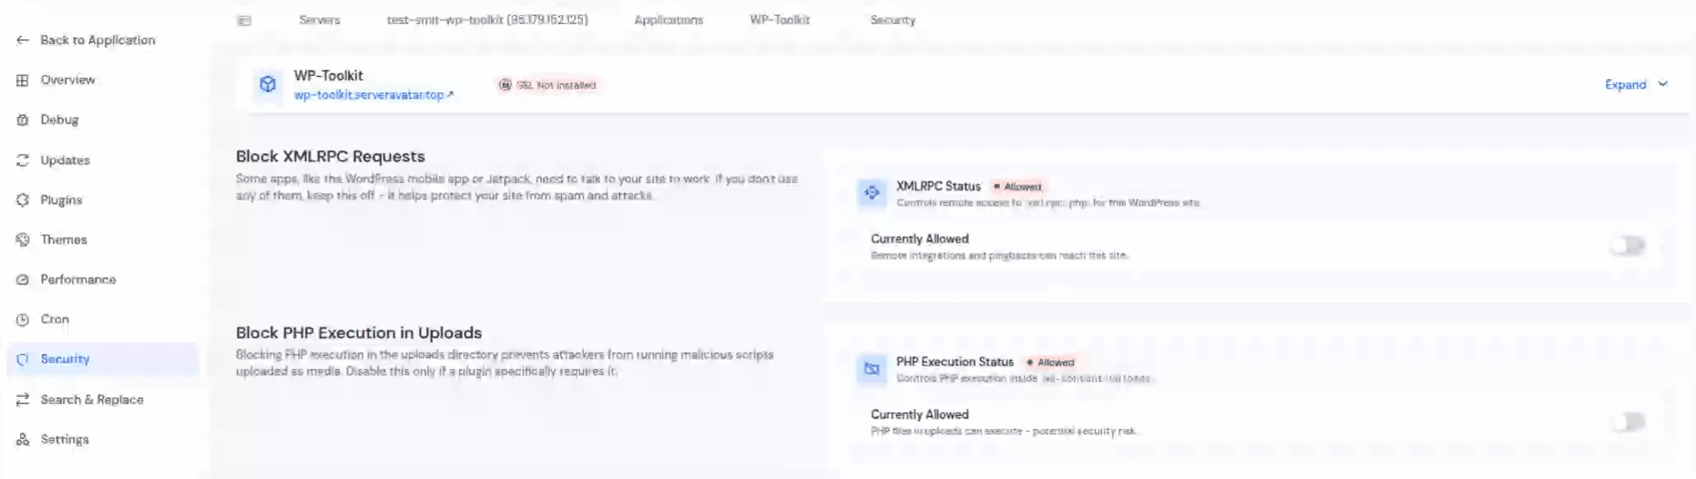Click the Security shield icon in sidebar
The image size is (1696, 479).
tap(22, 359)
